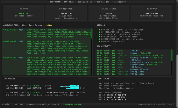Click the updated 0s ago status
Viewport: 178px width, 108px height.
tap(73, 104)
